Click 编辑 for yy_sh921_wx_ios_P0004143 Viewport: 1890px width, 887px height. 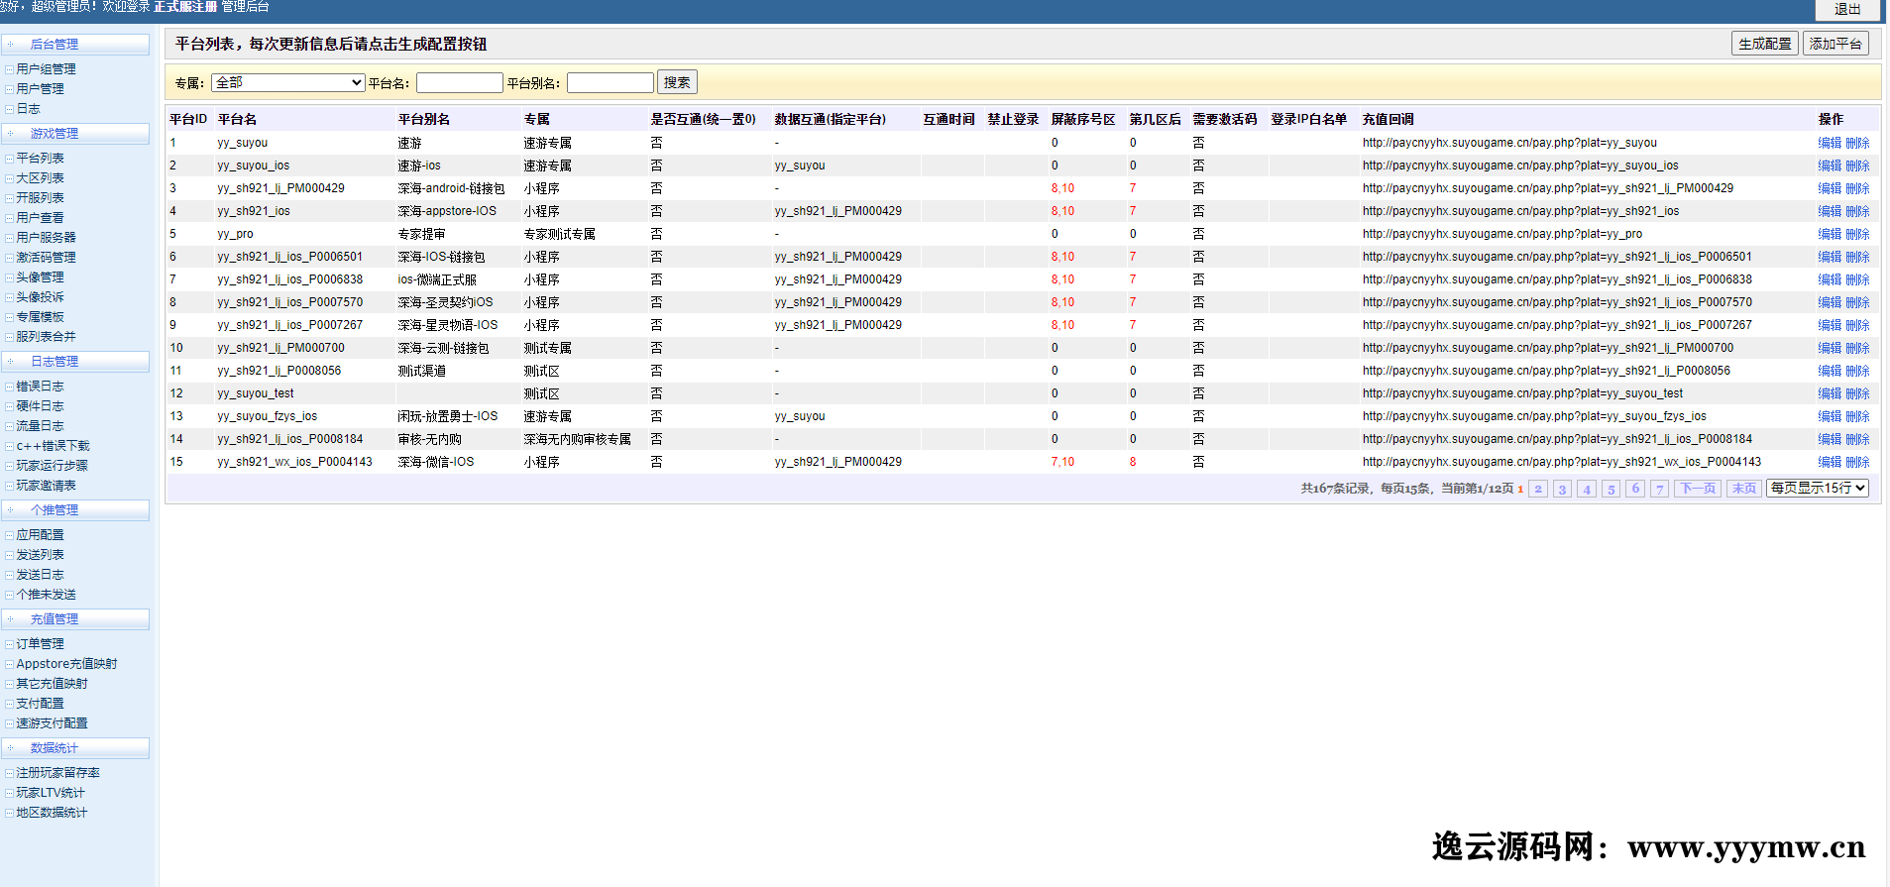pos(1830,462)
